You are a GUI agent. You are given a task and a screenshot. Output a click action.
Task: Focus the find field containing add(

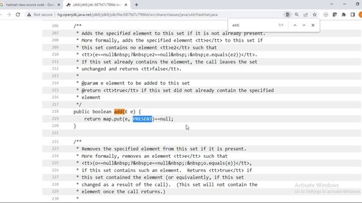click(x=253, y=25)
